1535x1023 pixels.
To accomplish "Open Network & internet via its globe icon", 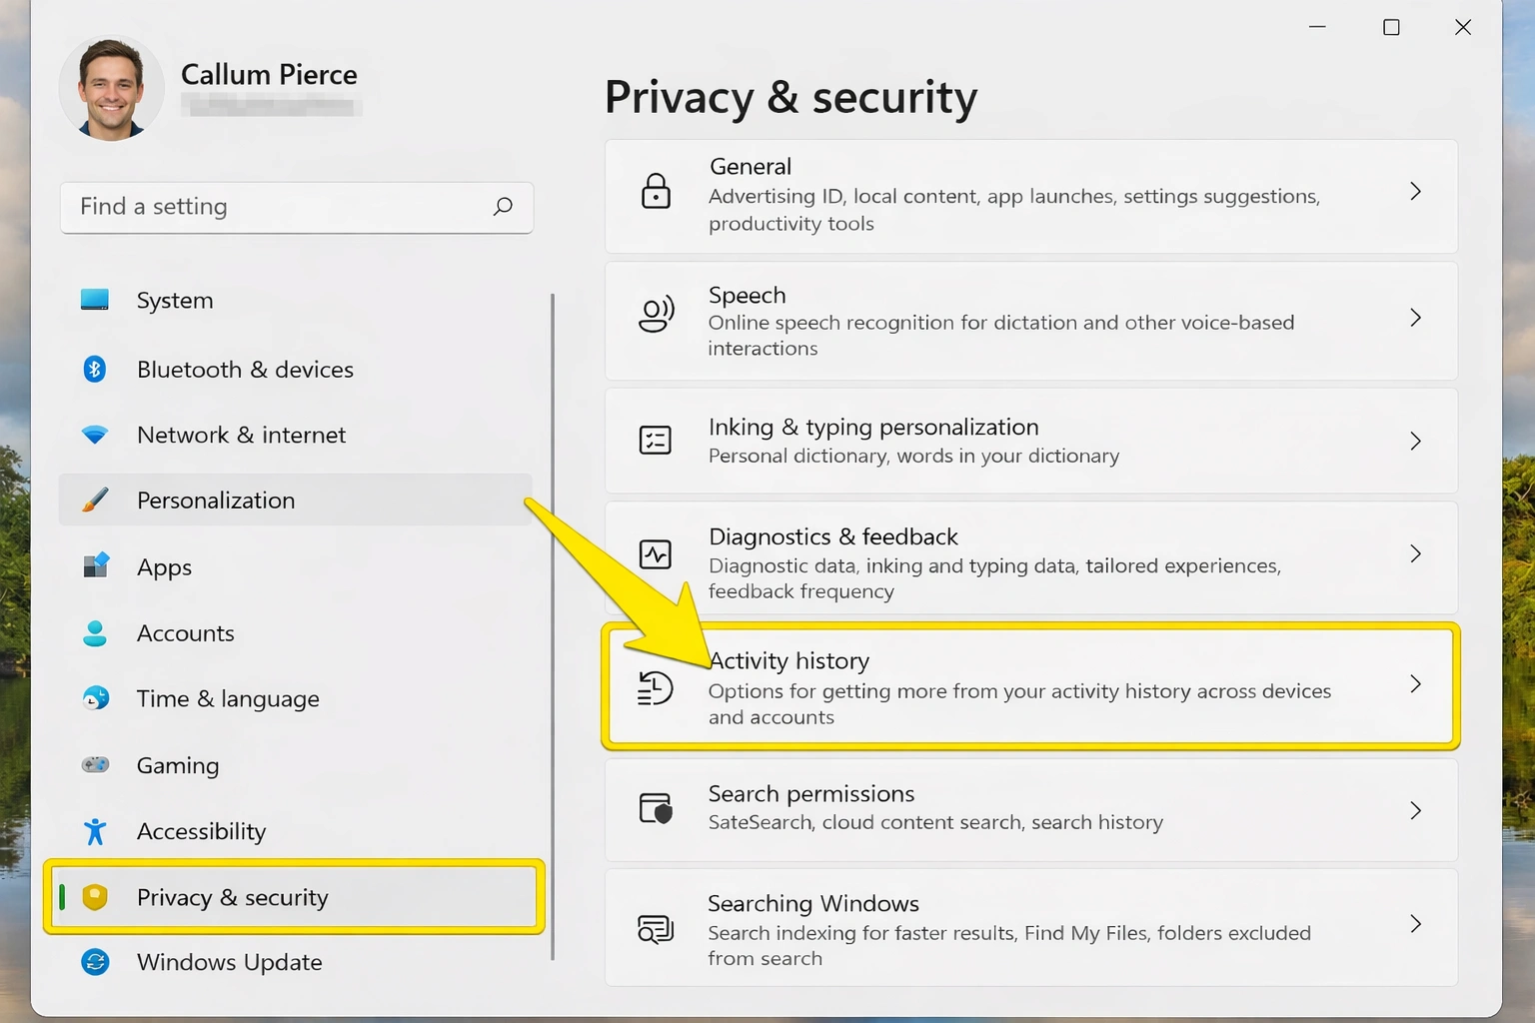I will [94, 435].
